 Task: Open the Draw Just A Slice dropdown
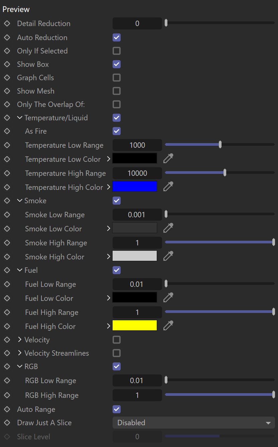[x=194, y=423]
